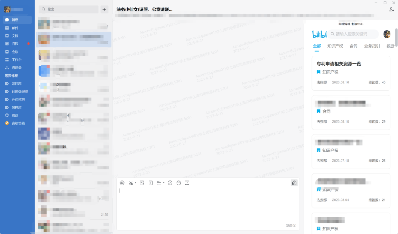
Task: Click the date 2023.08.04
Action: [x=341, y=200]
